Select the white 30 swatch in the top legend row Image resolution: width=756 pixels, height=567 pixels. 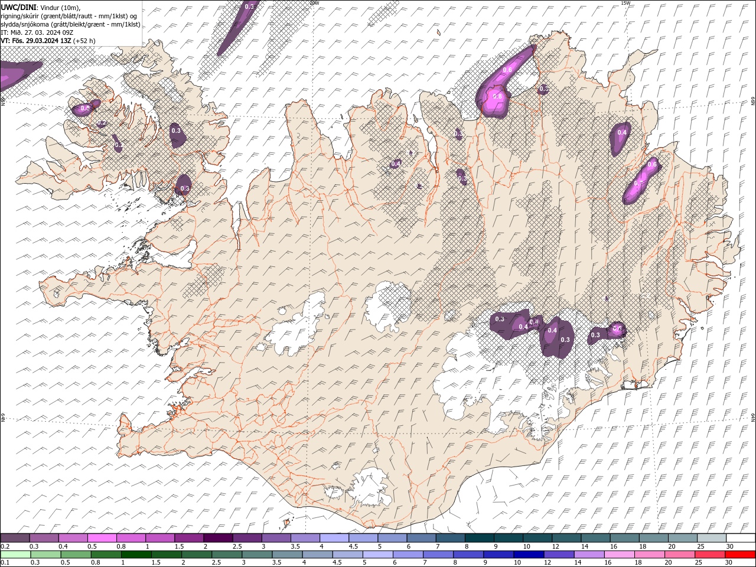pos(740,538)
